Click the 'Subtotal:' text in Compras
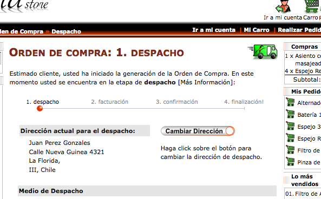This screenshot has width=321, height=199. coord(307,79)
